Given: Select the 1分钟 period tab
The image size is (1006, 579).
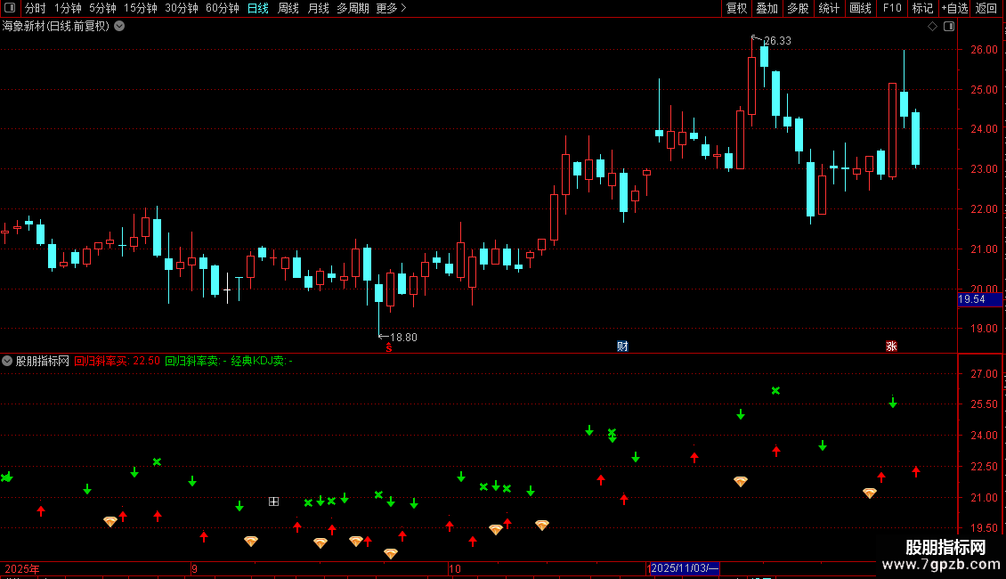Looking at the screenshot, I should (x=68, y=8).
